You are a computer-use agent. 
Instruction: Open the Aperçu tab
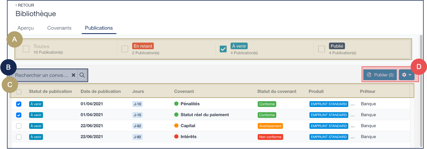(x=25, y=28)
